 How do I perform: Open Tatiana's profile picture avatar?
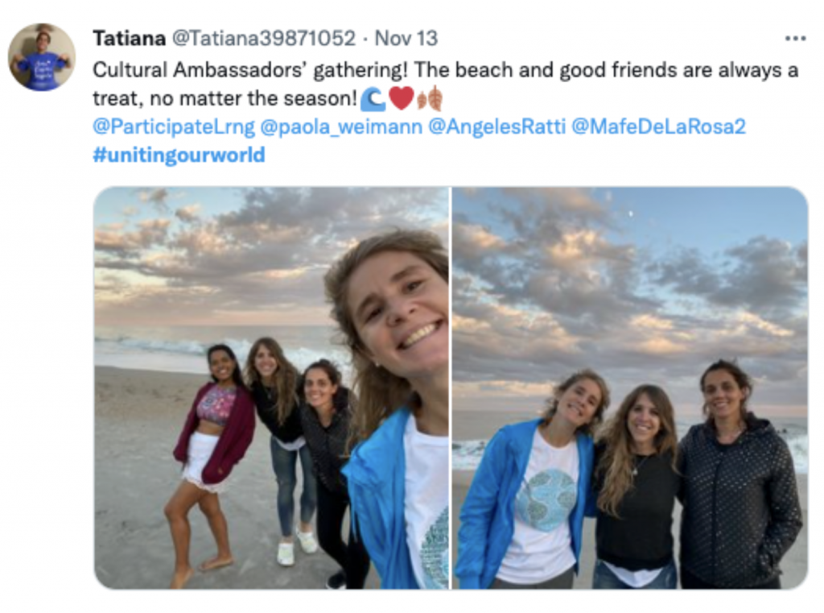(x=41, y=57)
